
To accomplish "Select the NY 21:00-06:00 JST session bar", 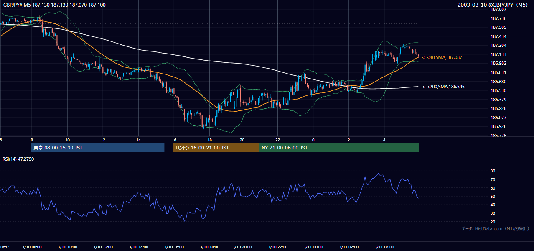I will coord(339,148).
